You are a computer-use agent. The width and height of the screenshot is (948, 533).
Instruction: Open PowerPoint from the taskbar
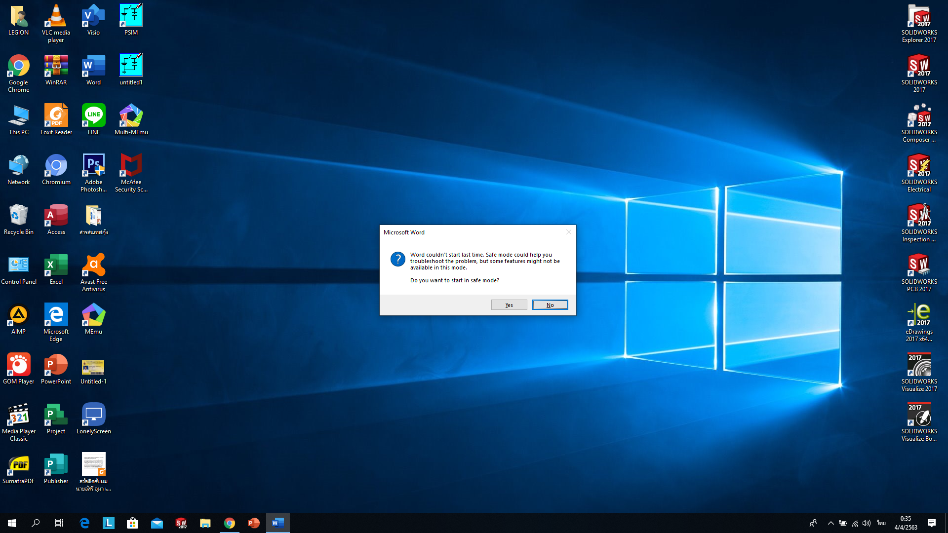click(x=254, y=523)
